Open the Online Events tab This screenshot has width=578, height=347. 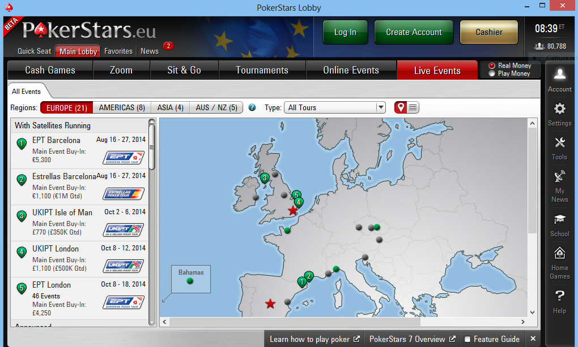click(351, 70)
